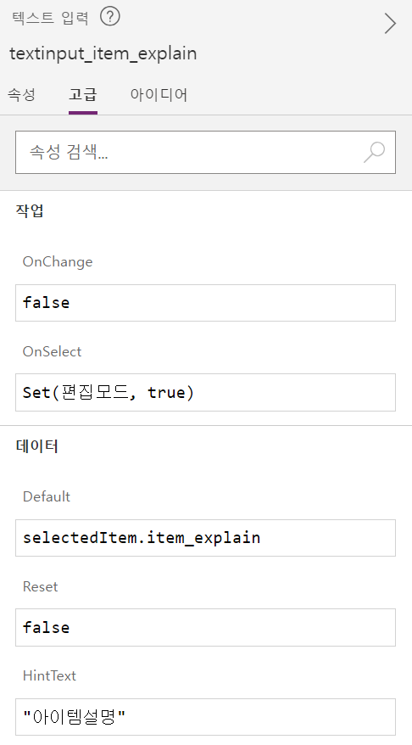The width and height of the screenshot is (412, 745).
Task: Collapse the 작업 section header
Action: click(30, 210)
